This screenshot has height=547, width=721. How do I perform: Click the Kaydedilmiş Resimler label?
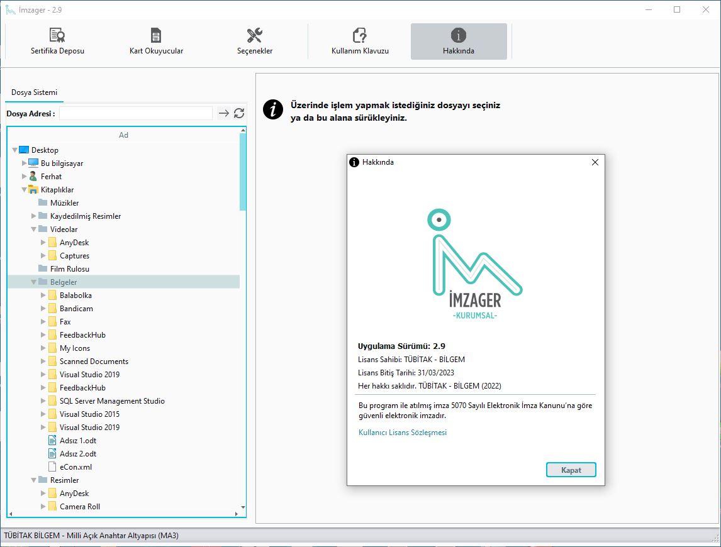[x=86, y=216]
